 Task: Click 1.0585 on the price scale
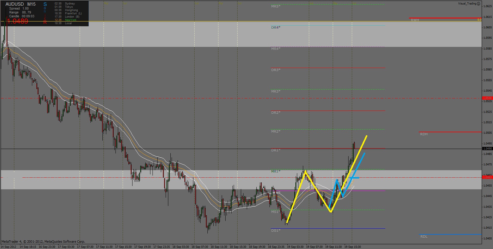pyautogui.click(x=488, y=49)
